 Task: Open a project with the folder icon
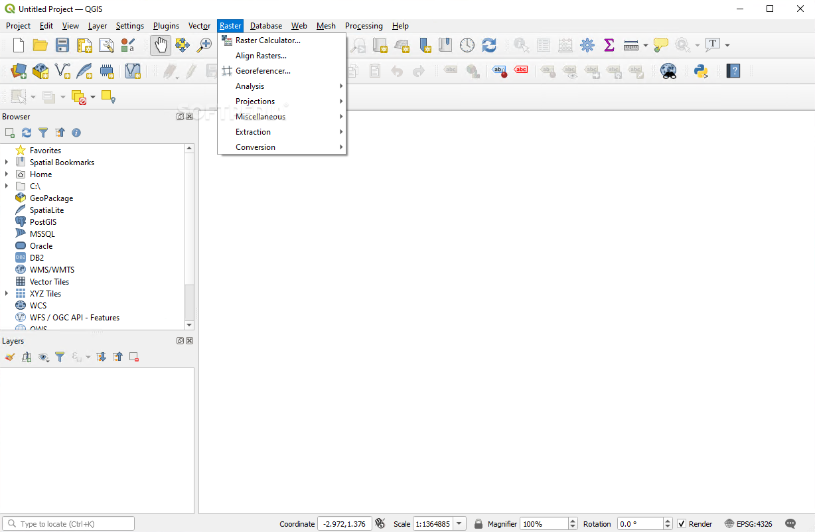coord(40,45)
